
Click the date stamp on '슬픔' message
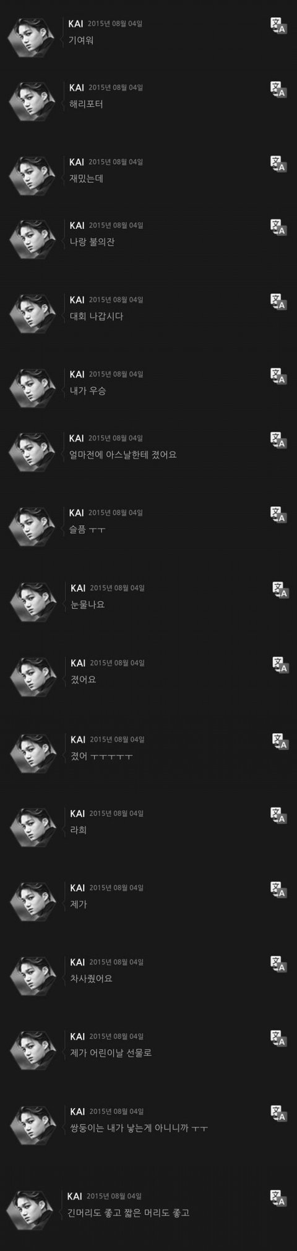pos(116,513)
